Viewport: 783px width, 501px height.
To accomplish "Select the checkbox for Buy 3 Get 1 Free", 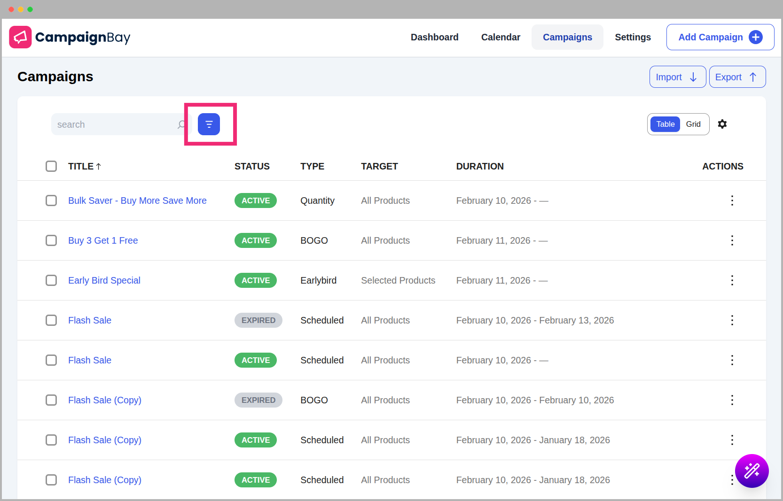I will pos(51,240).
